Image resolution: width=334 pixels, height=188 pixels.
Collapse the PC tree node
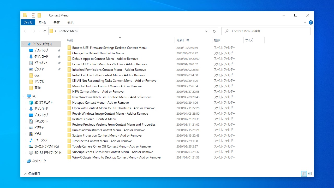(x=24, y=96)
